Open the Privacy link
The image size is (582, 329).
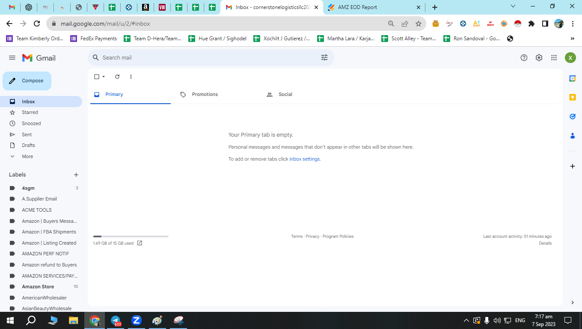point(312,236)
